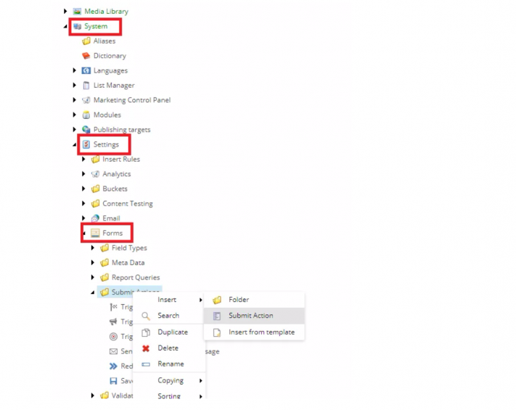Expand the Media Library node
This screenshot has width=516, height=410.
click(x=65, y=11)
